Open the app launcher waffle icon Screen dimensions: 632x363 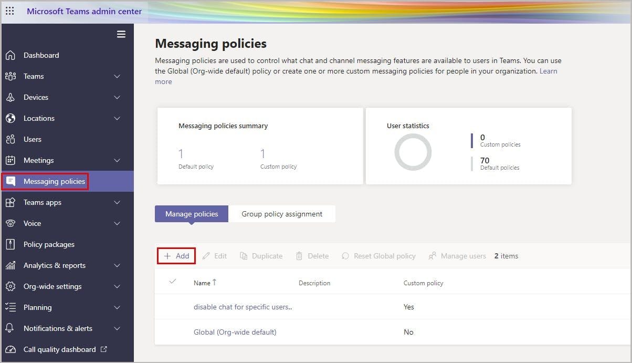click(9, 11)
